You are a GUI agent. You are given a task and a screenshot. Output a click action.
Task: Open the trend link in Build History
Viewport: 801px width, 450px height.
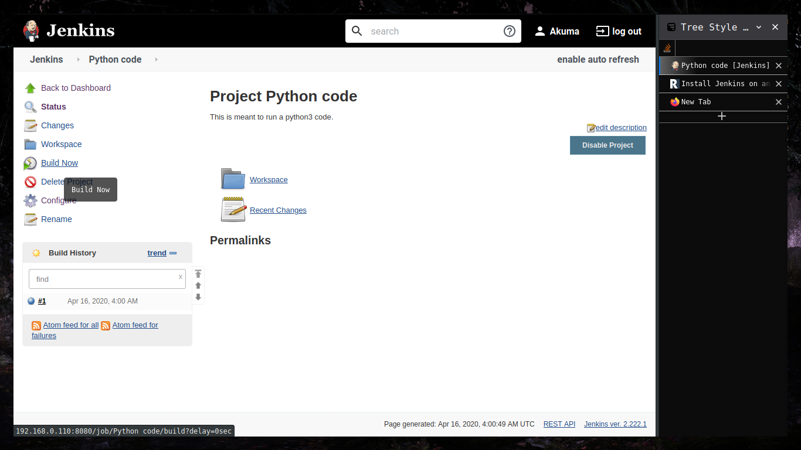coord(157,253)
